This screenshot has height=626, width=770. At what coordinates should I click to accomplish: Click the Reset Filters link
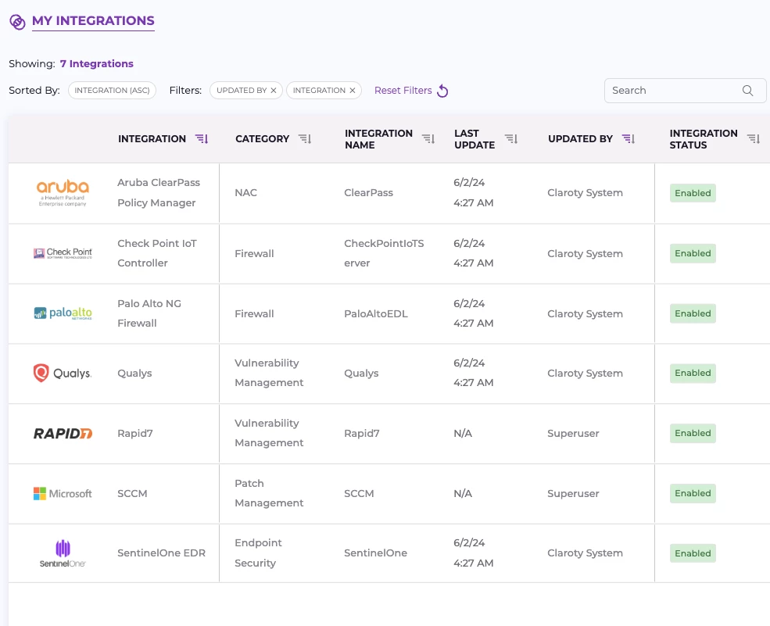click(403, 91)
